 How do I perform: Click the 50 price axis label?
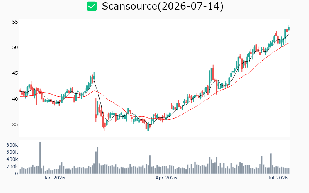(x=15, y=47)
